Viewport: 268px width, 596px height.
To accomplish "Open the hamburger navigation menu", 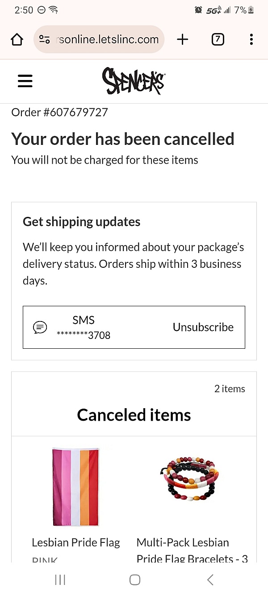I will tap(25, 81).
